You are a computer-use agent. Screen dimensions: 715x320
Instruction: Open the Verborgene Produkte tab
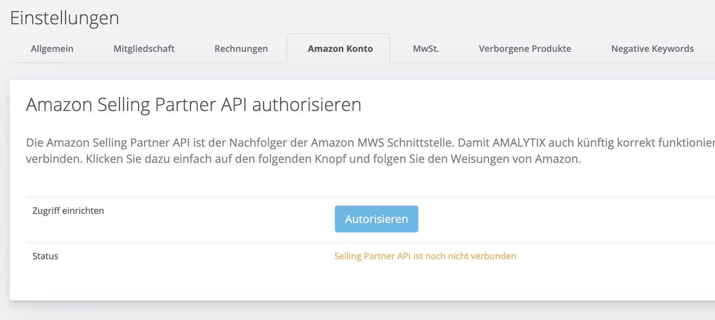[x=525, y=49]
